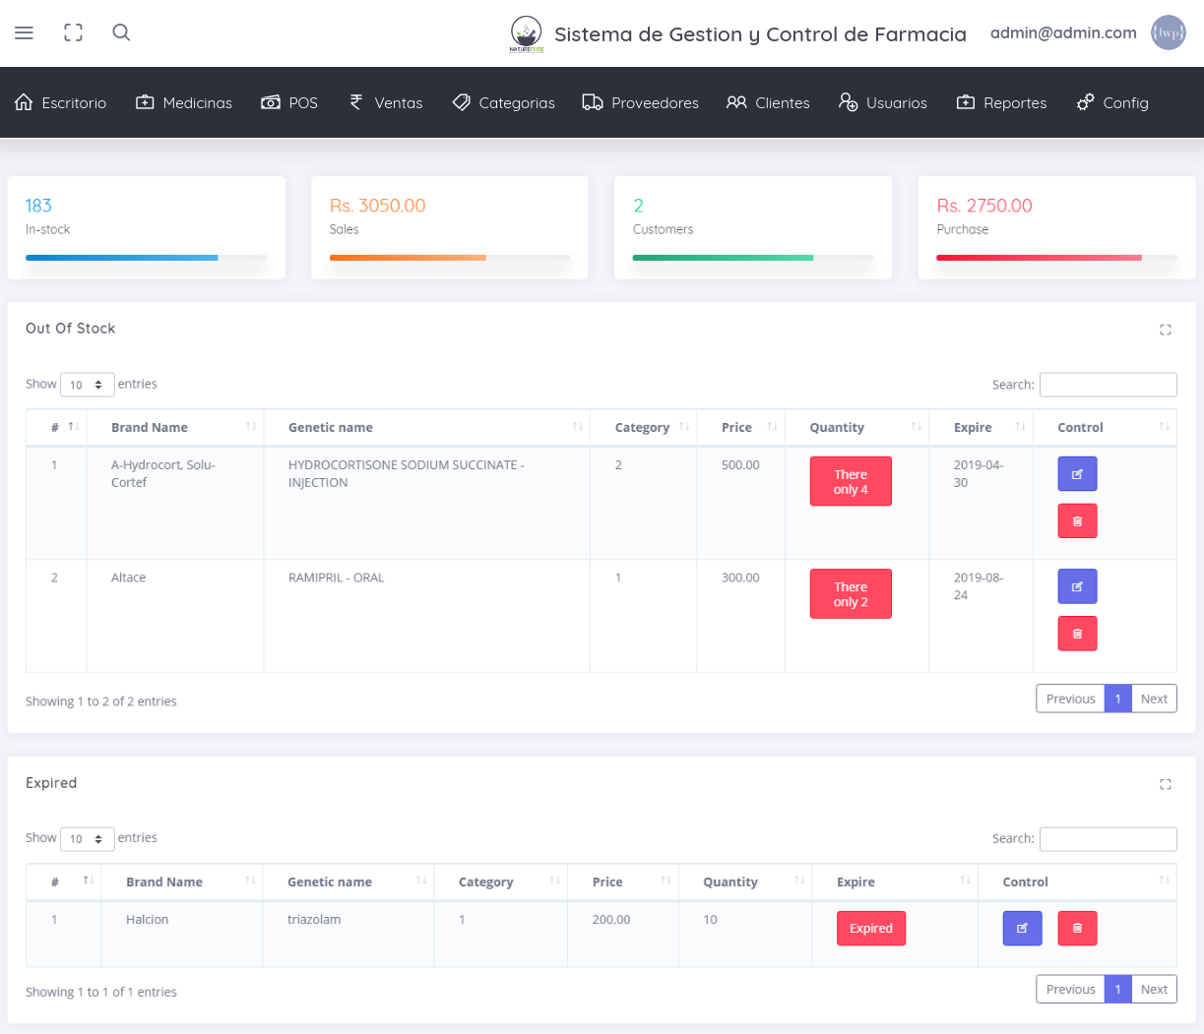Edit the A-Hydrocort, Solu-Cortef row
This screenshot has width=1204, height=1034.
pos(1077,474)
